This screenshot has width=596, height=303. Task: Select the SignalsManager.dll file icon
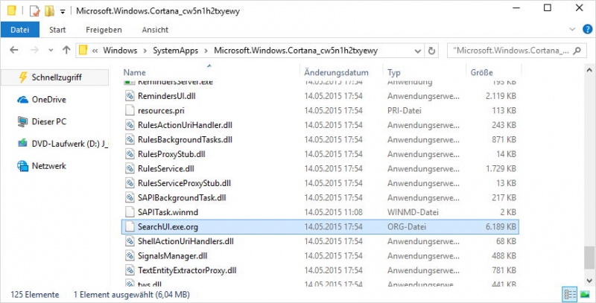[130, 255]
